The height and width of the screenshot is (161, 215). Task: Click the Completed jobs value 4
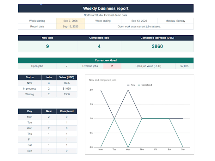coord(99,46)
